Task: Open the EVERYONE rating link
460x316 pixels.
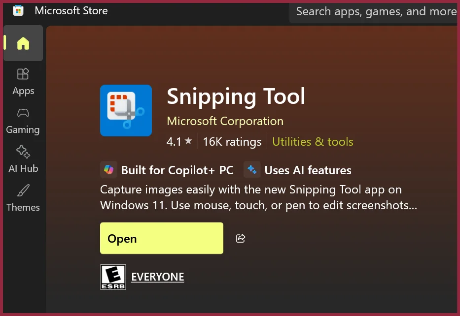Action: tap(158, 277)
